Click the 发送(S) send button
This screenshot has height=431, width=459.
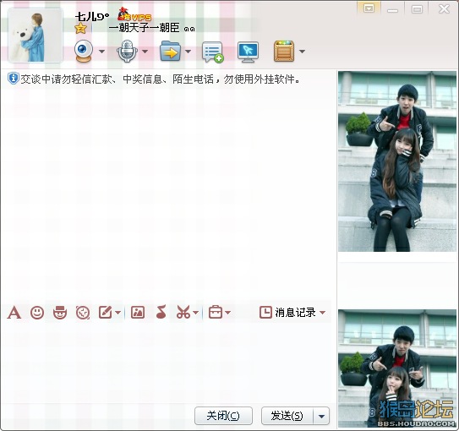click(287, 416)
